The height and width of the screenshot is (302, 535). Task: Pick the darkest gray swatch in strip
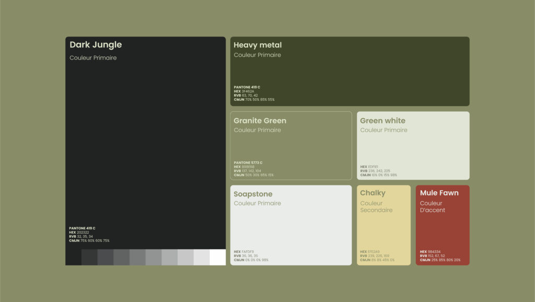coord(89,258)
